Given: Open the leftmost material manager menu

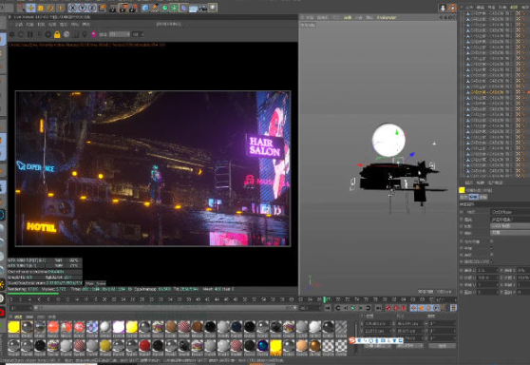Looking at the screenshot, I should (18, 317).
